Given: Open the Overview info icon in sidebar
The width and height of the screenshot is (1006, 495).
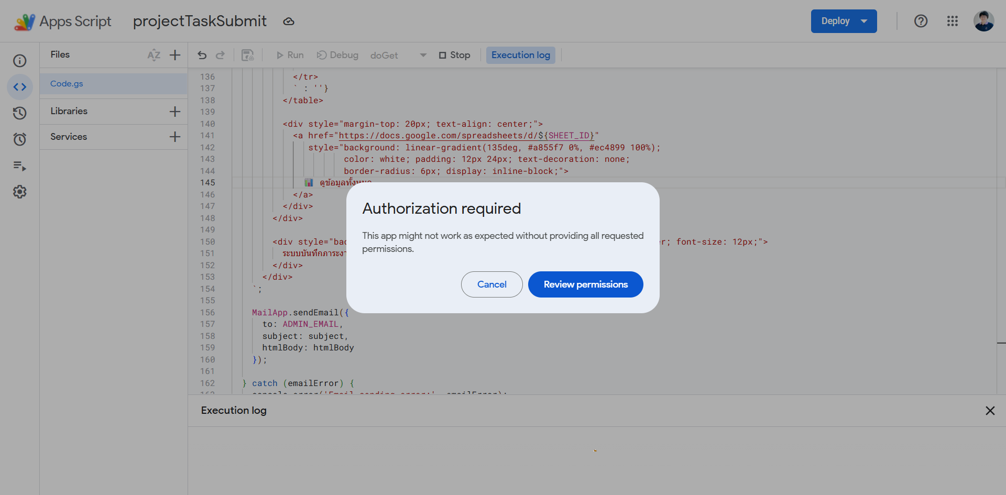Looking at the screenshot, I should pos(20,61).
